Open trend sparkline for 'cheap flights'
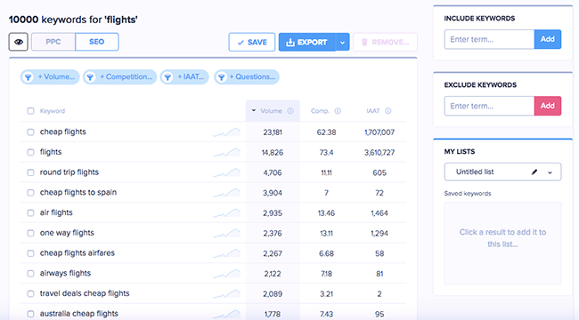 point(227,132)
